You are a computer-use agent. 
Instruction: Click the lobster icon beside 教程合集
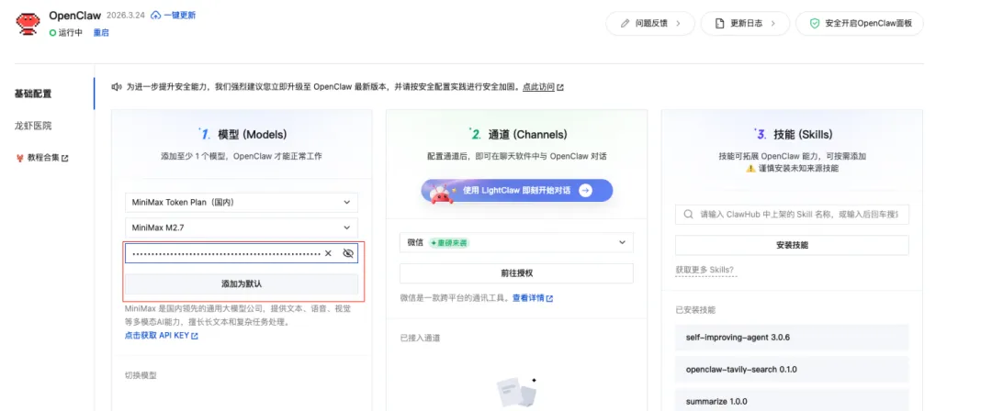pos(19,158)
